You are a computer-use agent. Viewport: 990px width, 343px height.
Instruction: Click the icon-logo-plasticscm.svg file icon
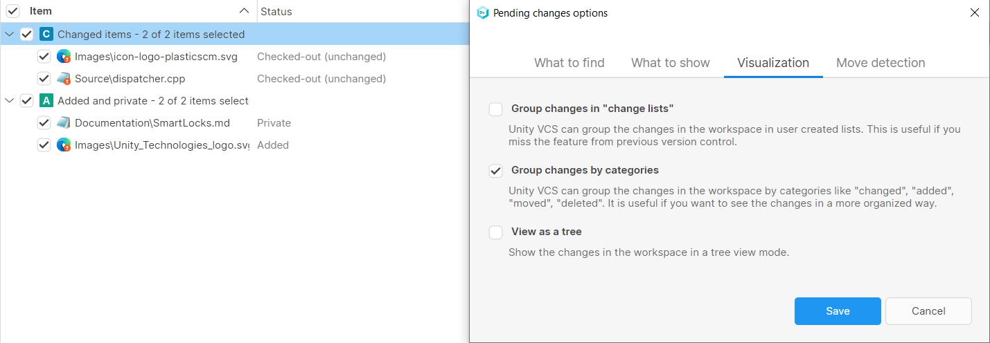(64, 57)
